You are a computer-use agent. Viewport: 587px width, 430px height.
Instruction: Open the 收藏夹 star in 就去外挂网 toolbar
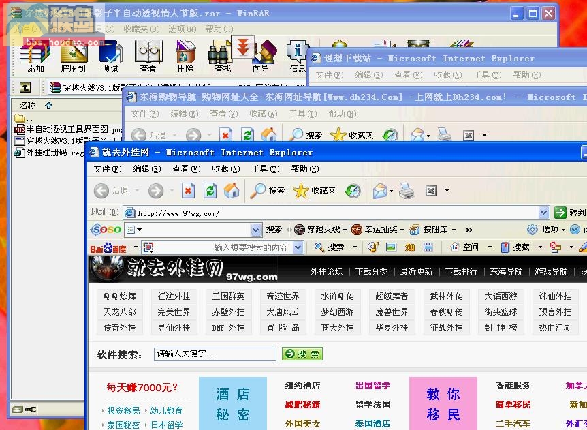point(315,191)
